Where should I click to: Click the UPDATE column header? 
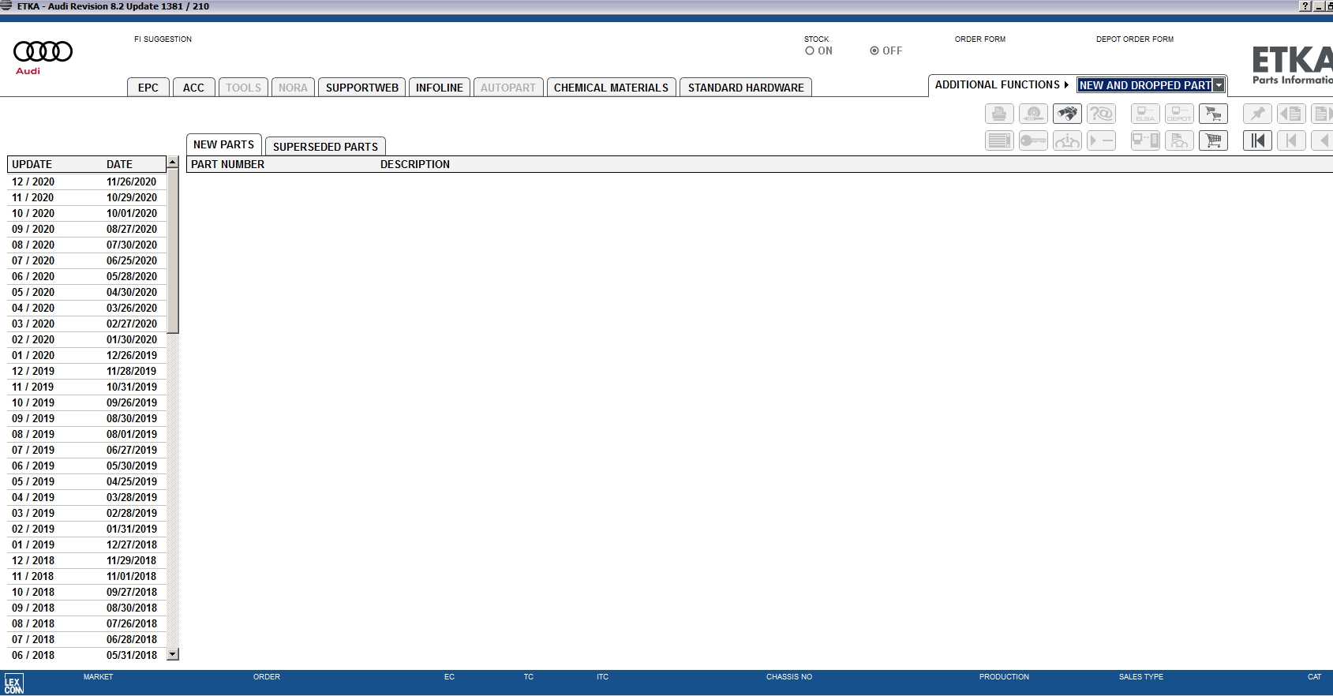(32, 164)
